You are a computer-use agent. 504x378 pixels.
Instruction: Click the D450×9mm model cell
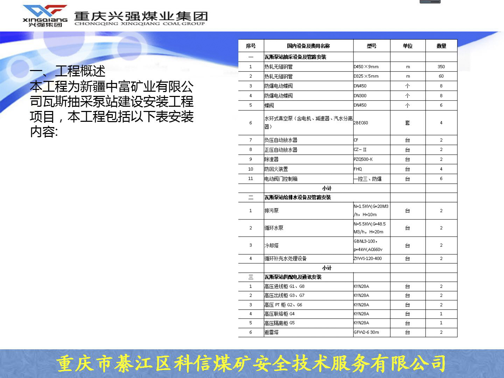coord(366,66)
